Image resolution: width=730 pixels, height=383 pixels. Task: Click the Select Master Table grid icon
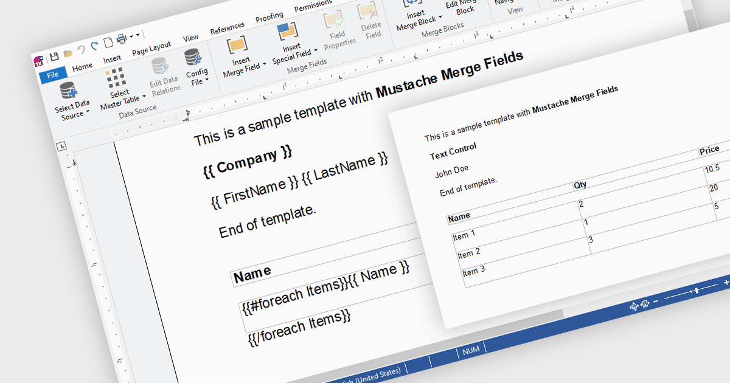(116, 78)
